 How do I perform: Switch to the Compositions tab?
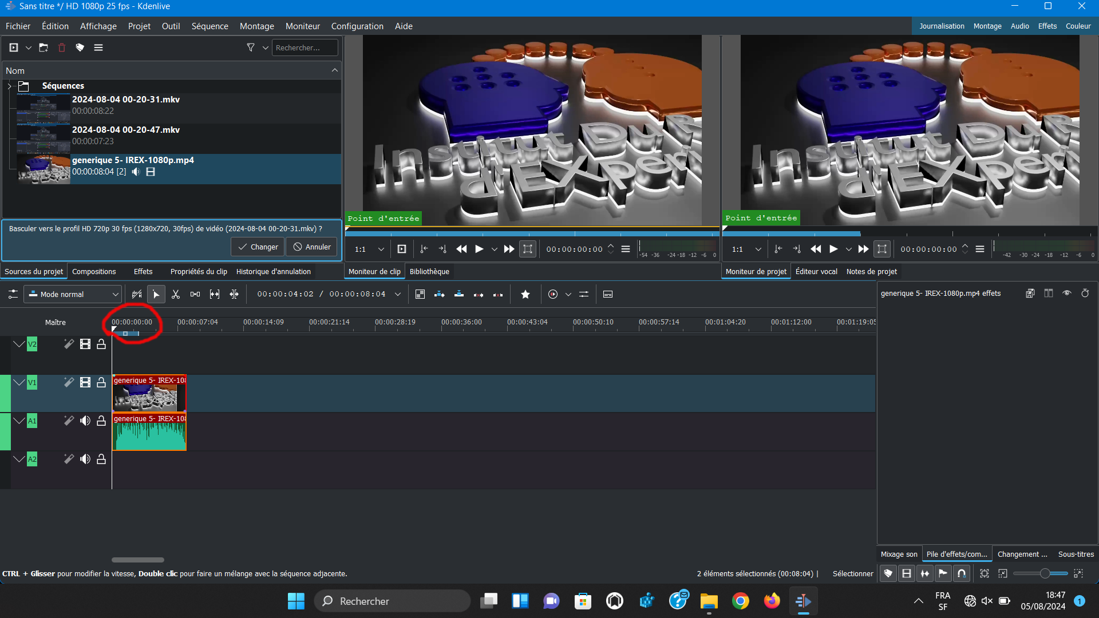94,271
